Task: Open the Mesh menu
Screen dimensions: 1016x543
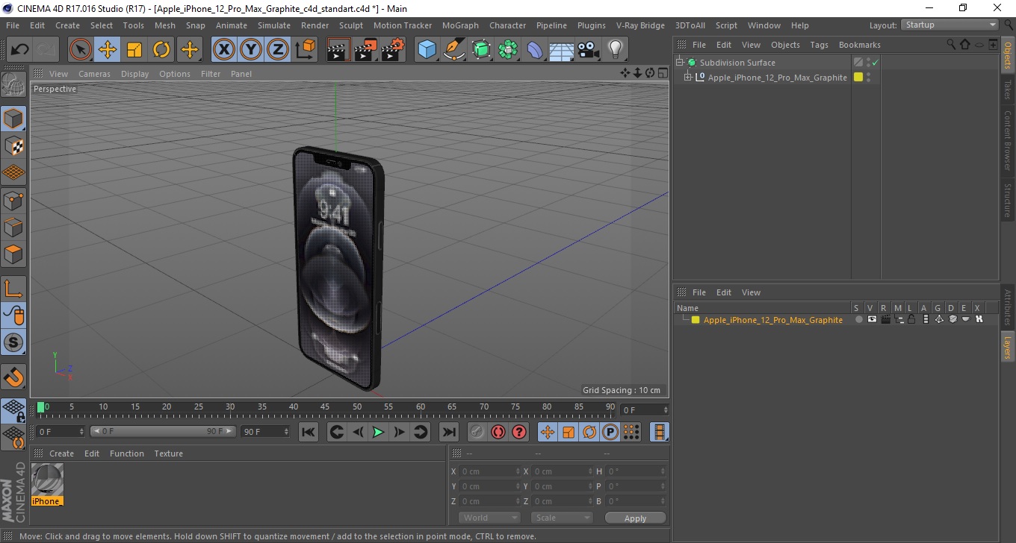Action: pyautogui.click(x=164, y=25)
